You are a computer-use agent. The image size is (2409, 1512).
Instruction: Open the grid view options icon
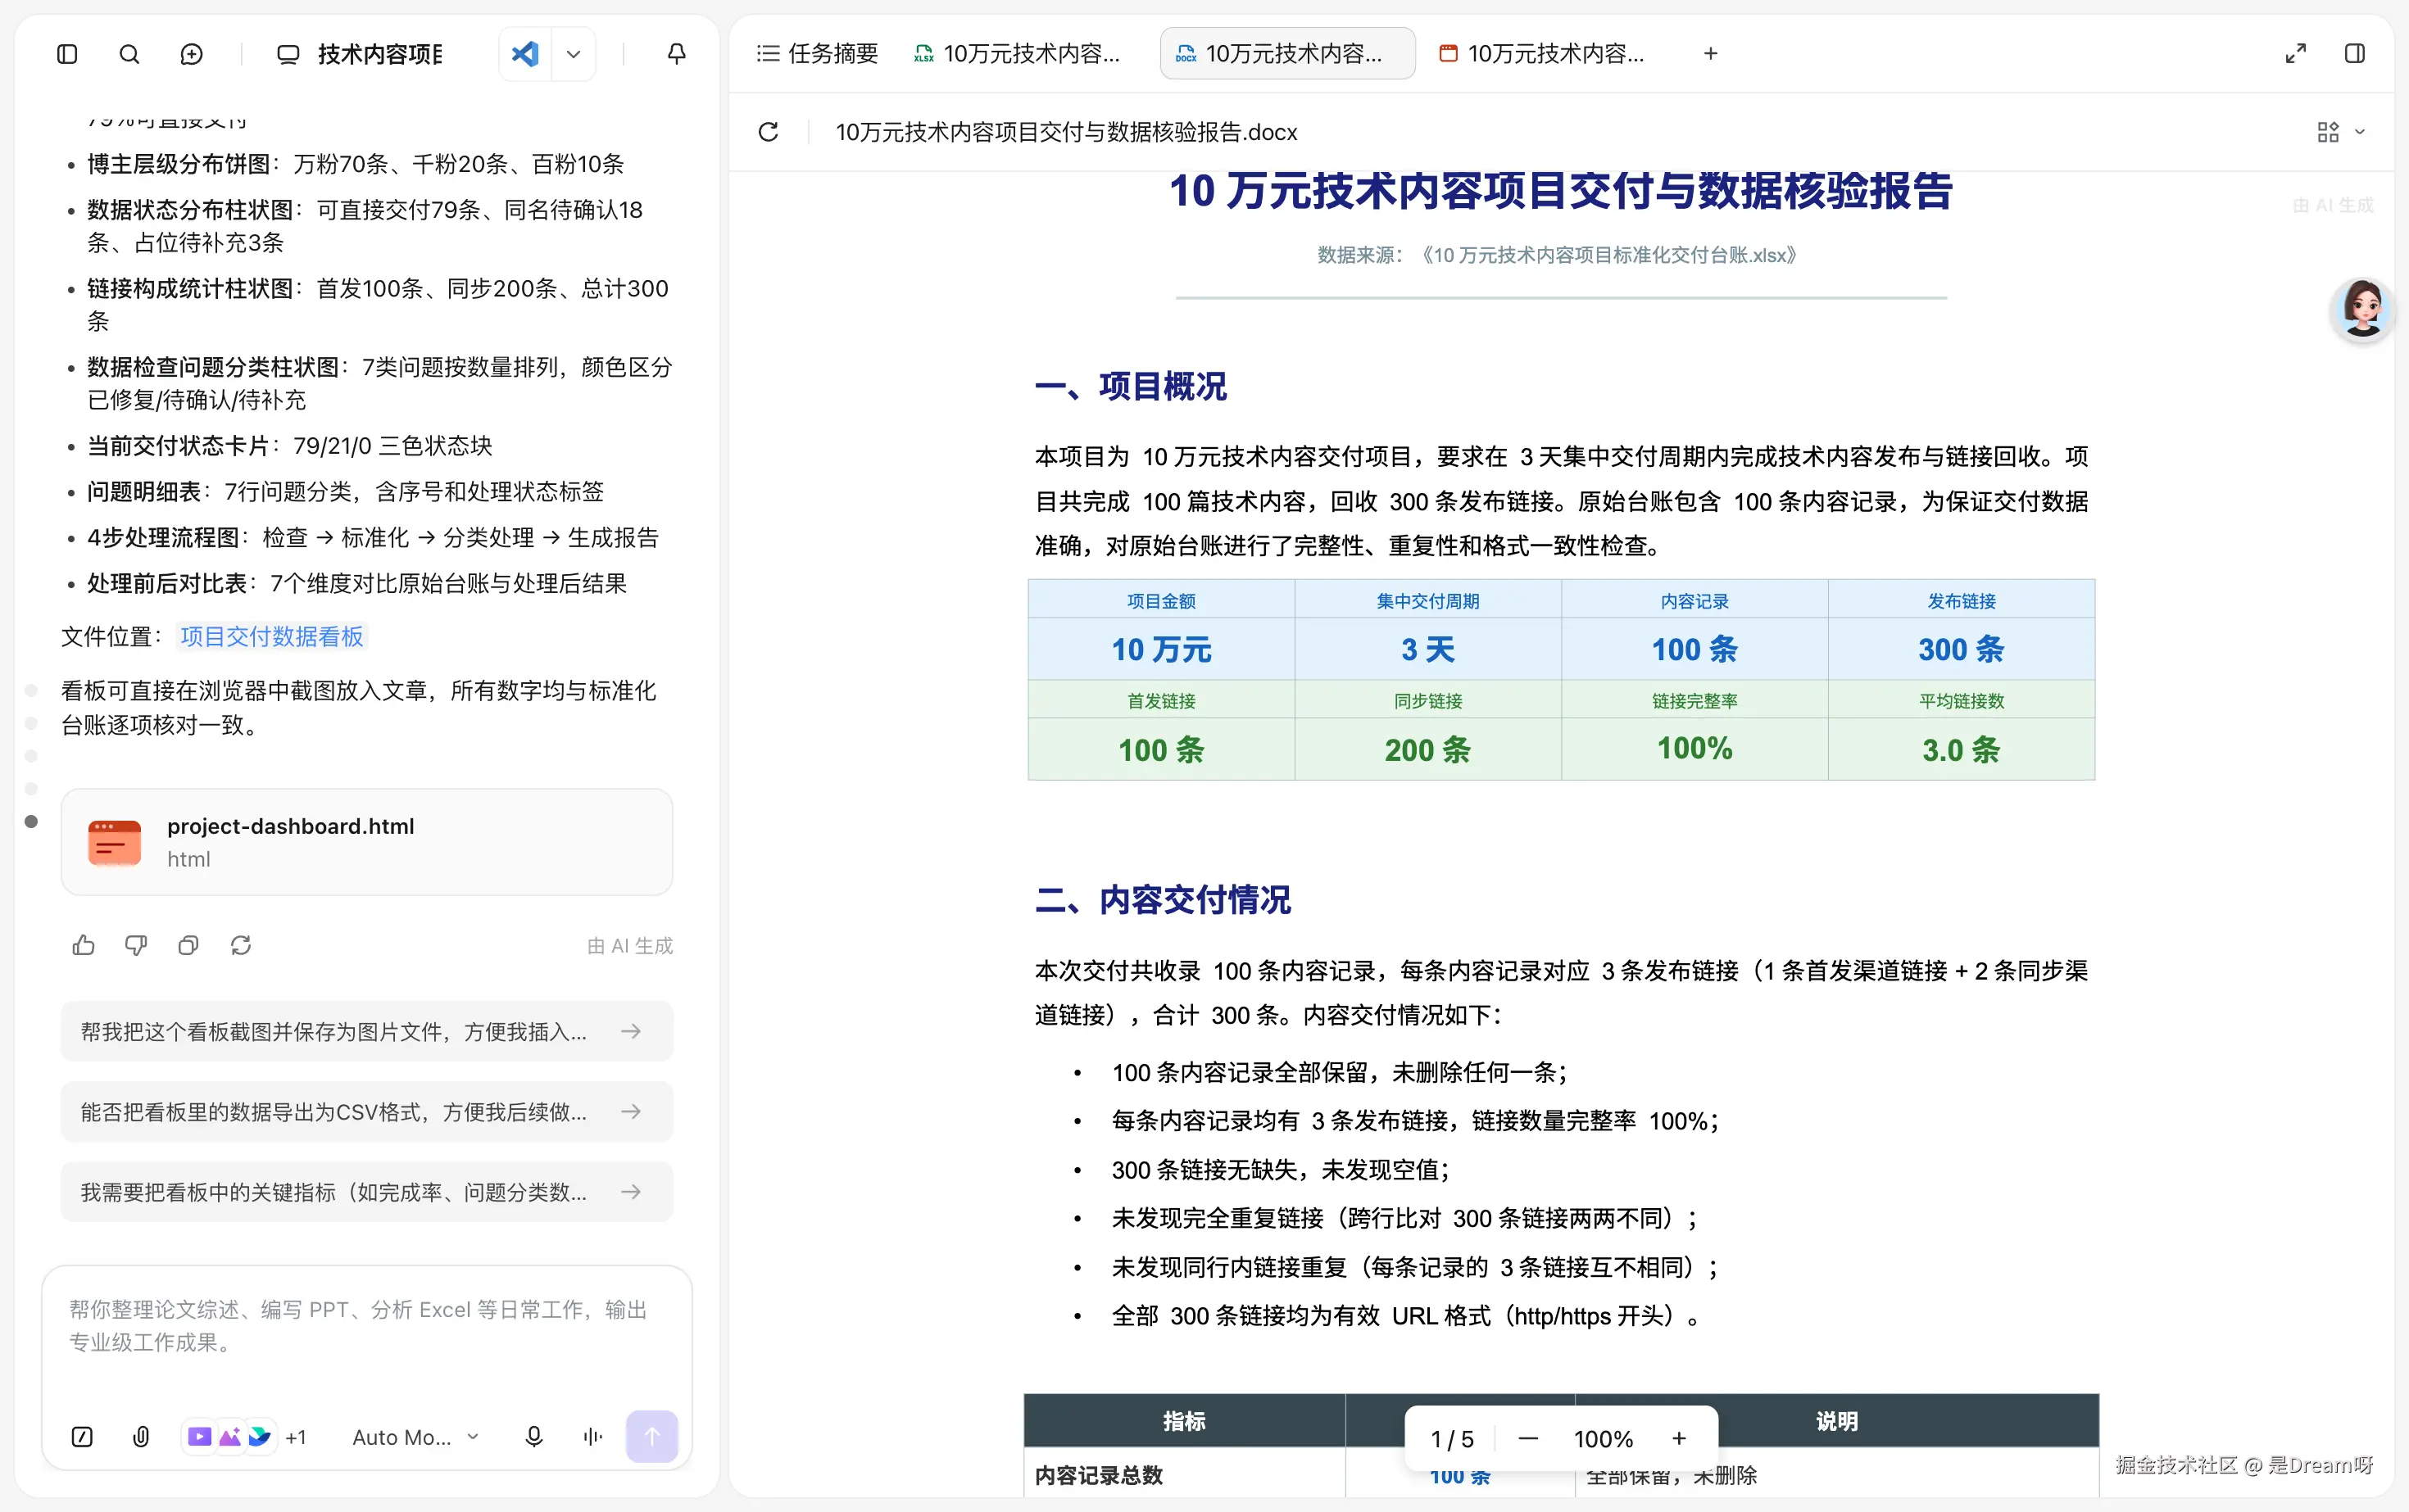click(x=2327, y=132)
